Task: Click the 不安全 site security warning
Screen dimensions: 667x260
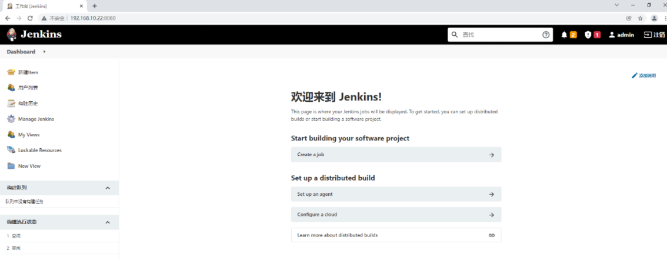Action: click(53, 18)
